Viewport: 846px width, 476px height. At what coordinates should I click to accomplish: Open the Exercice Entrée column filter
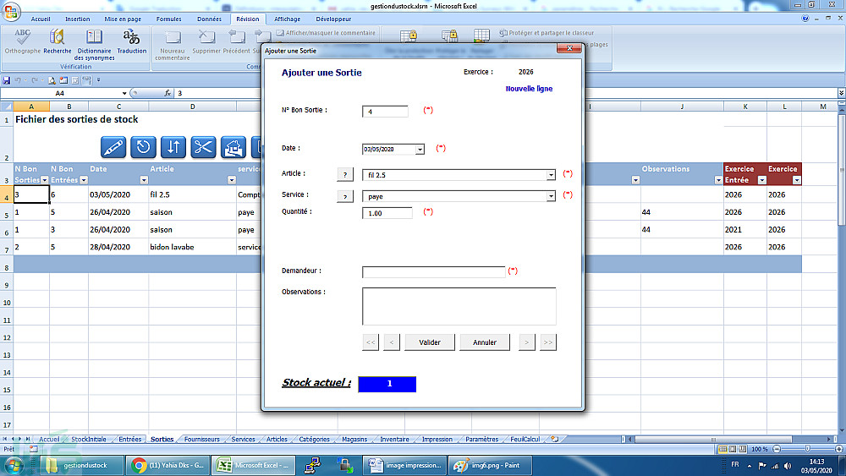762,180
